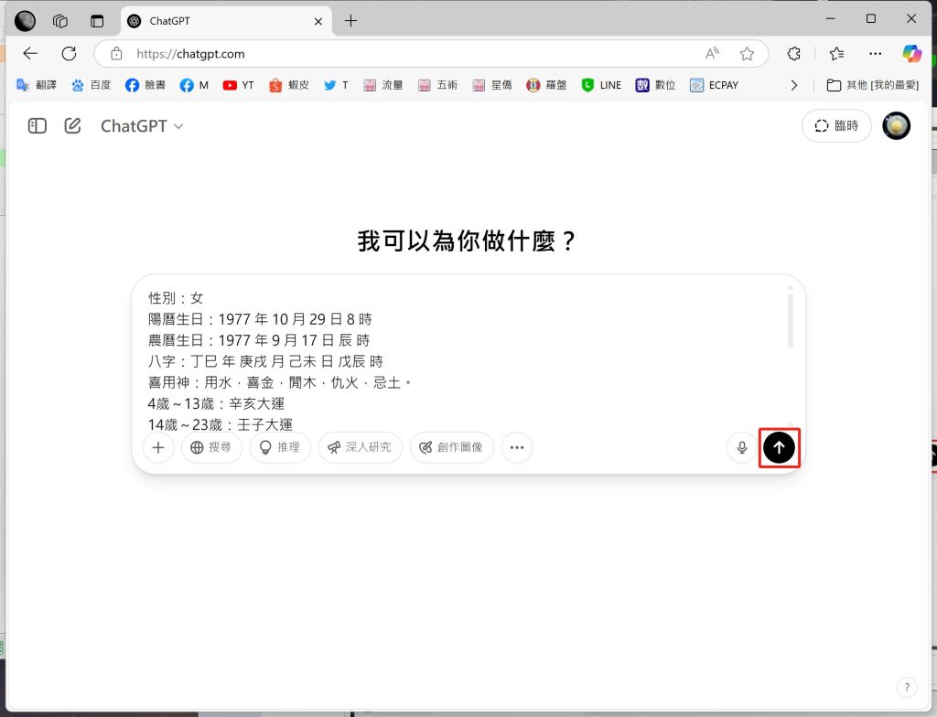
Task: Click the plus attachment button
Action: tap(158, 447)
